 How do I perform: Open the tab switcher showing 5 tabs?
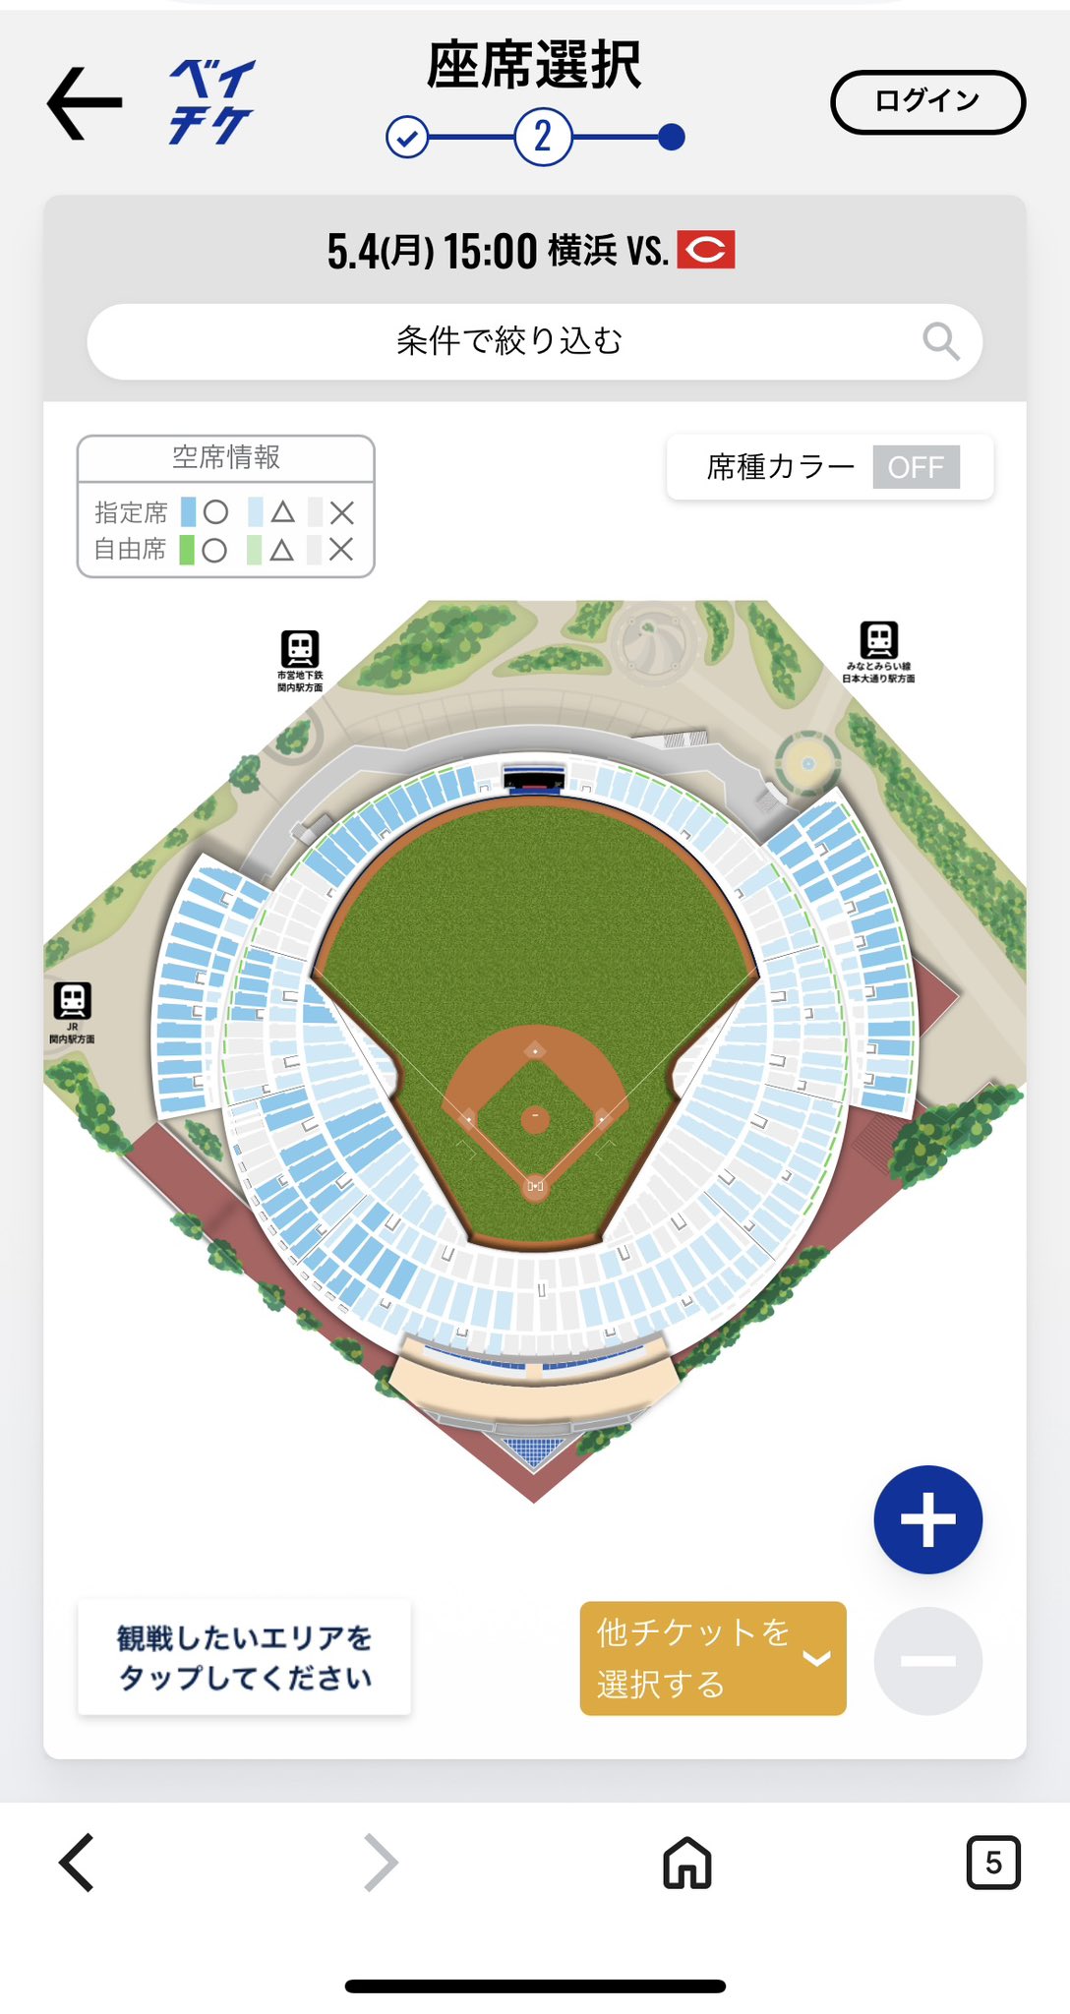[x=992, y=1862]
